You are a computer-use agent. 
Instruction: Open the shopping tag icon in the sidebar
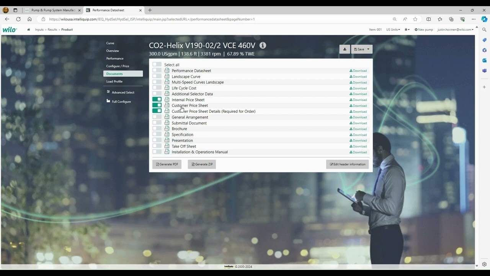[x=484, y=40]
